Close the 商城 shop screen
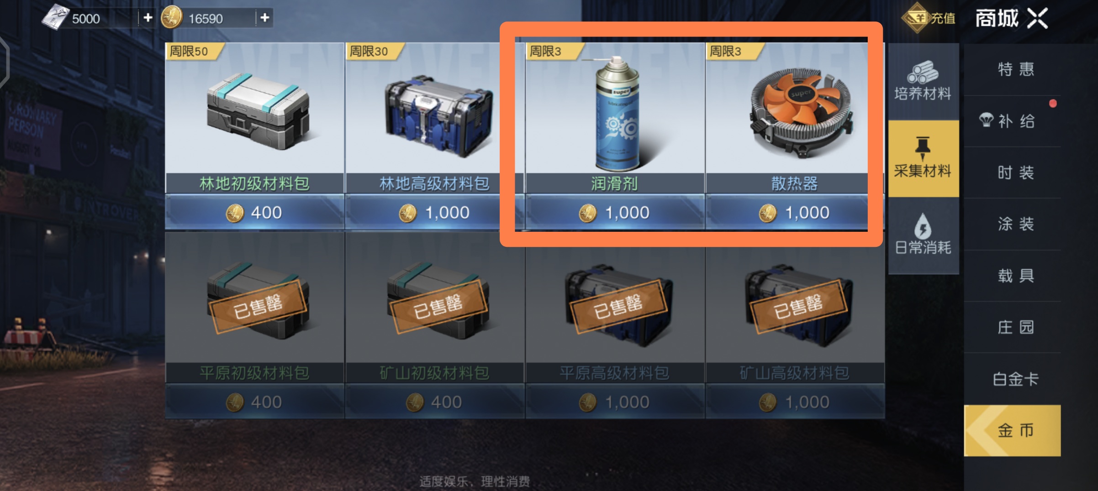1098x491 pixels. click(1037, 19)
